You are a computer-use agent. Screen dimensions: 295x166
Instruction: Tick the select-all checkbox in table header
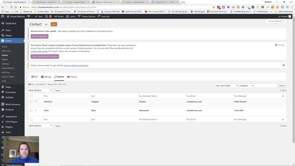[x=31, y=96]
